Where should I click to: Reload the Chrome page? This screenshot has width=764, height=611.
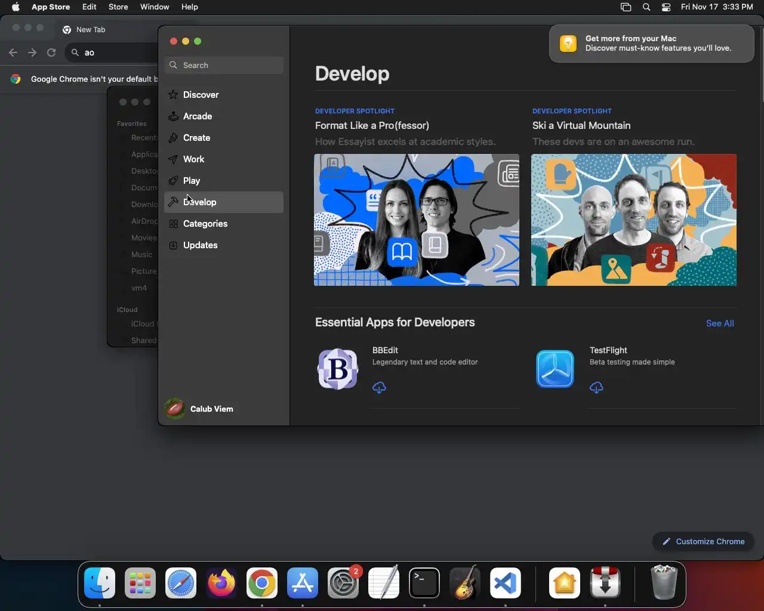(x=51, y=53)
